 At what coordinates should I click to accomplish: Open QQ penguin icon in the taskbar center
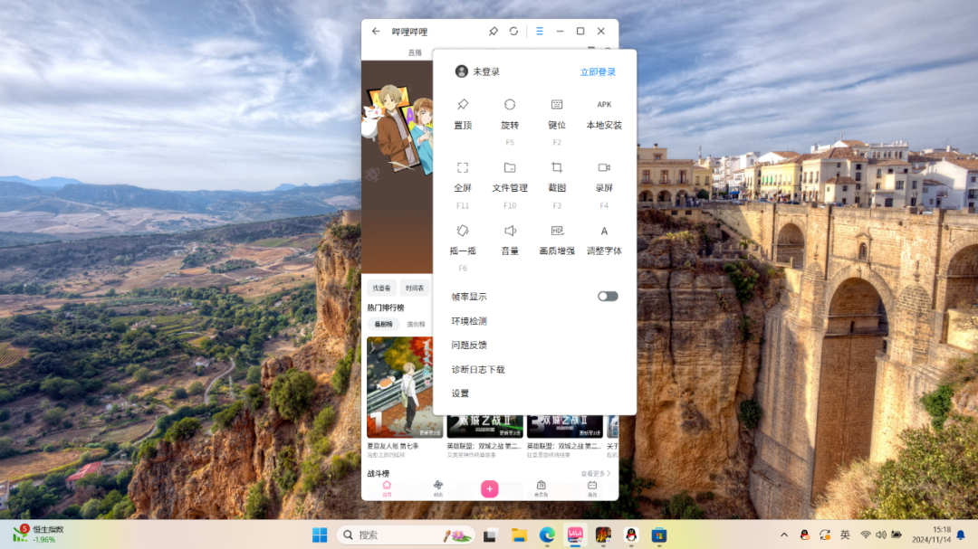tap(631, 535)
